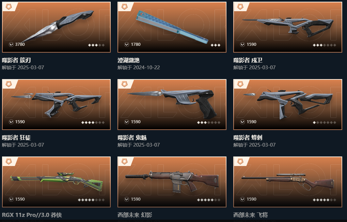Viewport: 347px width, 222px height.
Task: Click the tier badge on 噬影者 戍卫 card
Action: [x=240, y=7]
